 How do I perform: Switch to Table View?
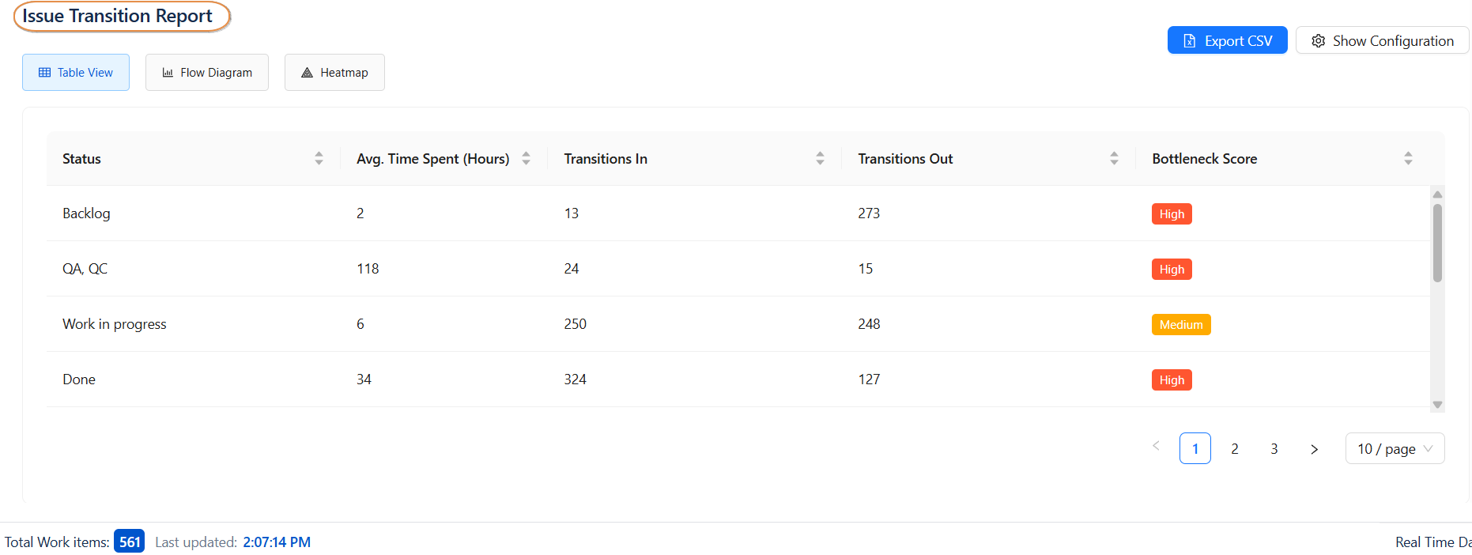76,73
